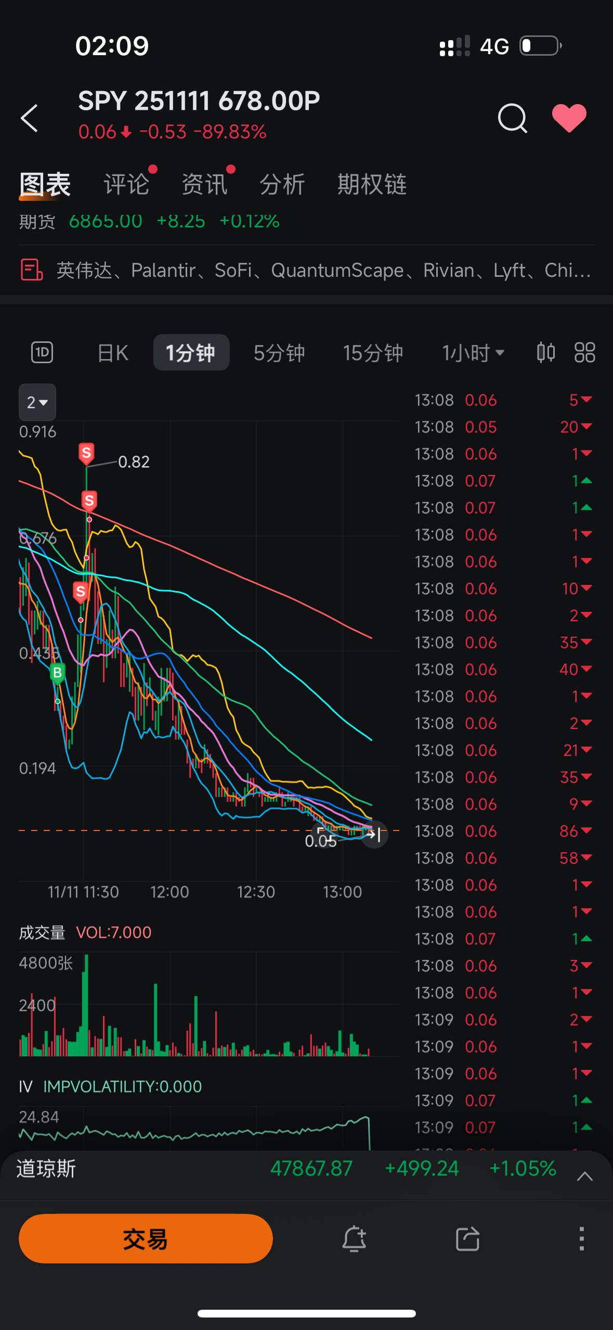Switch to the 期权链 tab
The image size is (613, 1330).
click(x=372, y=184)
